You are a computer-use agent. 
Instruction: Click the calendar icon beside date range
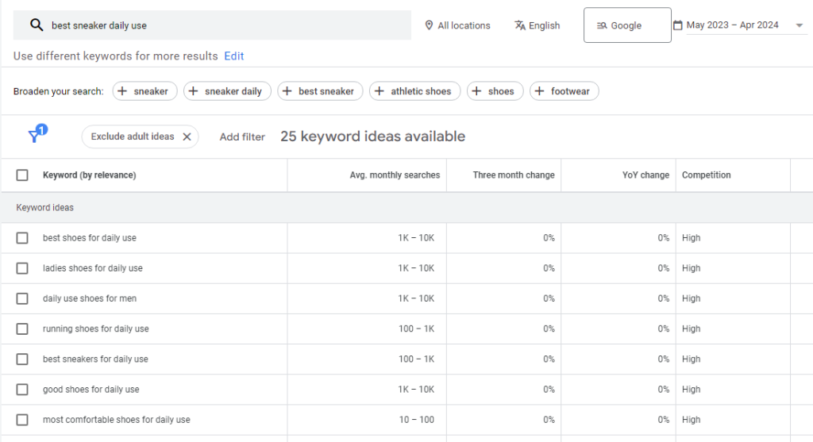(x=677, y=25)
